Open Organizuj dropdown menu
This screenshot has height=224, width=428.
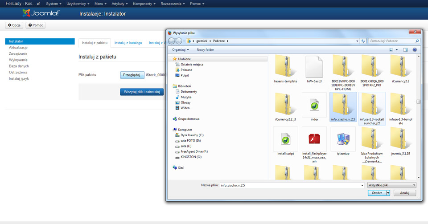pos(181,49)
